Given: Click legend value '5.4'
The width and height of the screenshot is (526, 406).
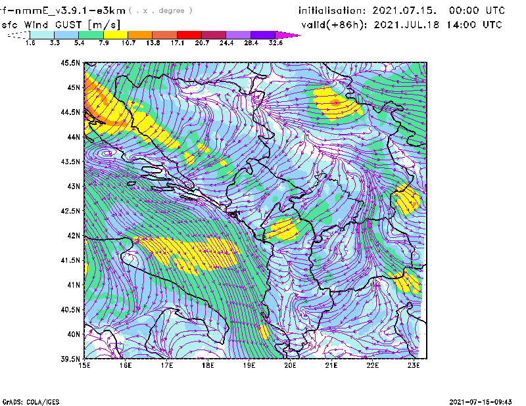Looking at the screenshot, I should (79, 43).
